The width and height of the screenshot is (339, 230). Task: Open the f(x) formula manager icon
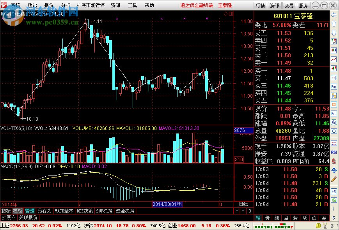click(334, 123)
